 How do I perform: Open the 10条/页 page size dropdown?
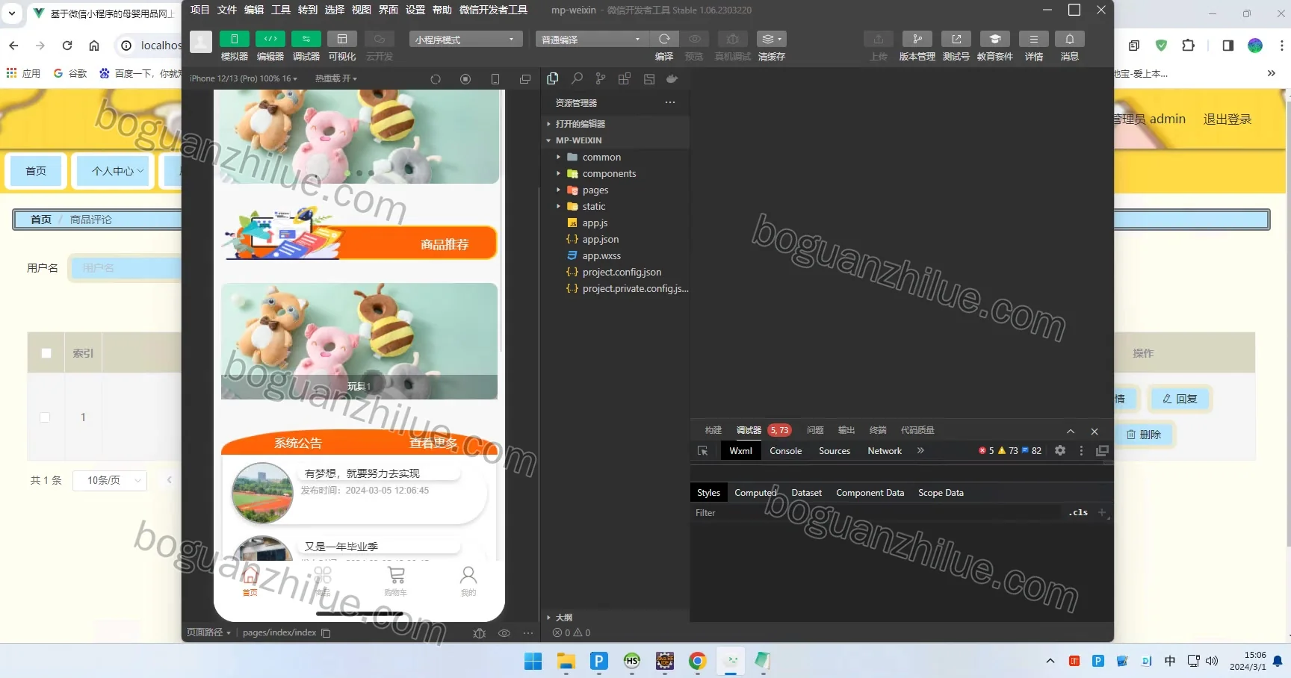(x=110, y=480)
